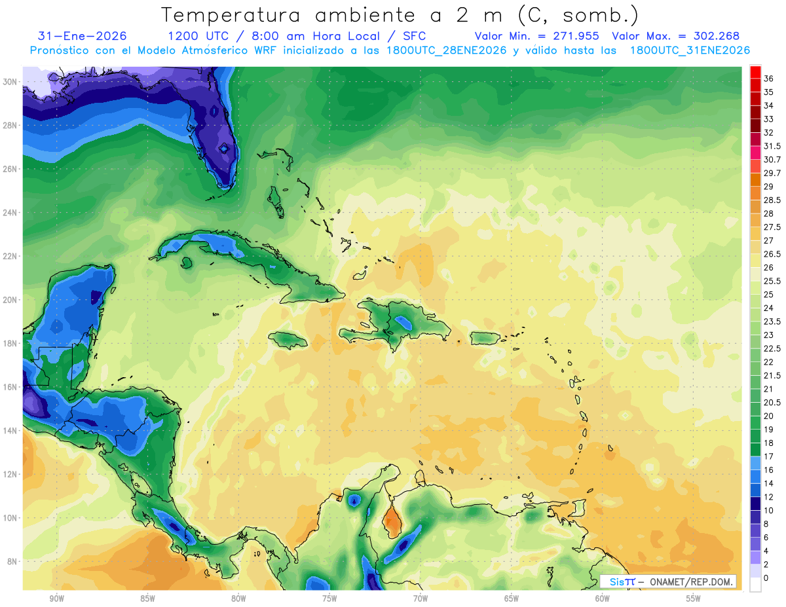Click the 60W longitude label
This screenshot has width=786, height=607.
603,598
